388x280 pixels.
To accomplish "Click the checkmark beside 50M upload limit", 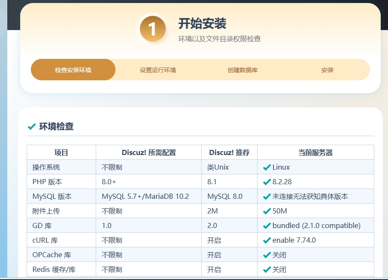I will coord(267,211).
